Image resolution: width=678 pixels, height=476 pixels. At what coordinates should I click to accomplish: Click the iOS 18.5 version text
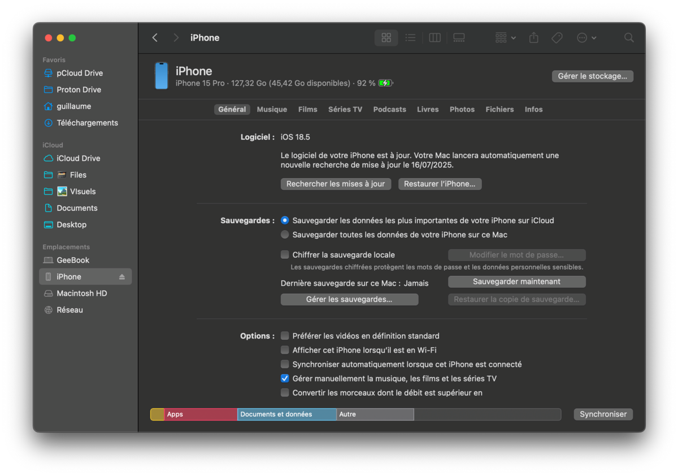295,137
